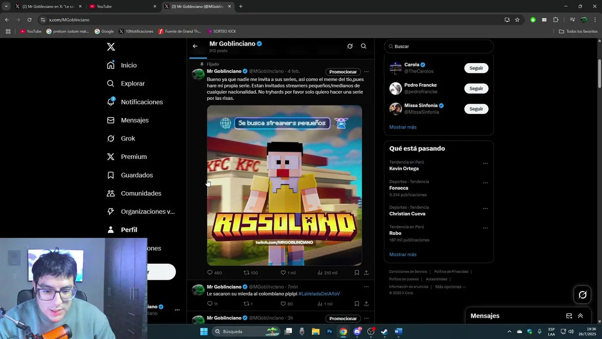The image size is (602, 339).
Task: Click Mostrar más under suggested accounts
Action: 403,127
